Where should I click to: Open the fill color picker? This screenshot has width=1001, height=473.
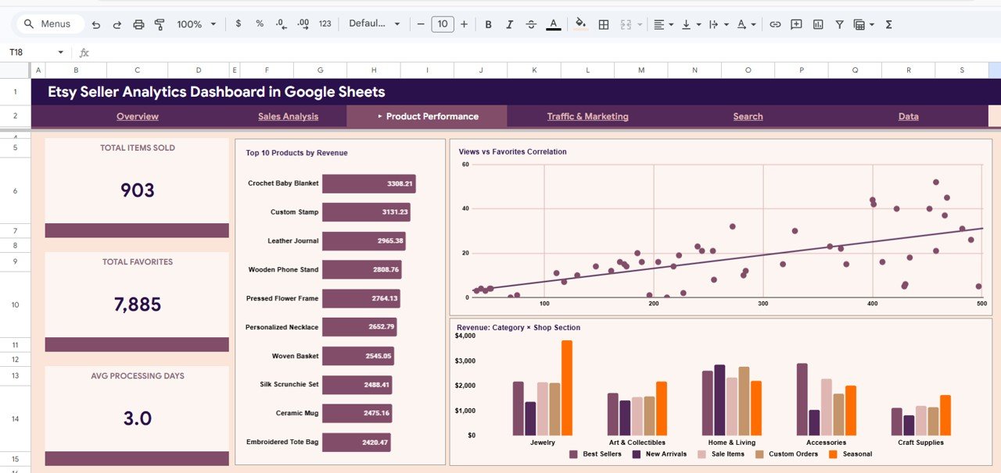pos(579,24)
